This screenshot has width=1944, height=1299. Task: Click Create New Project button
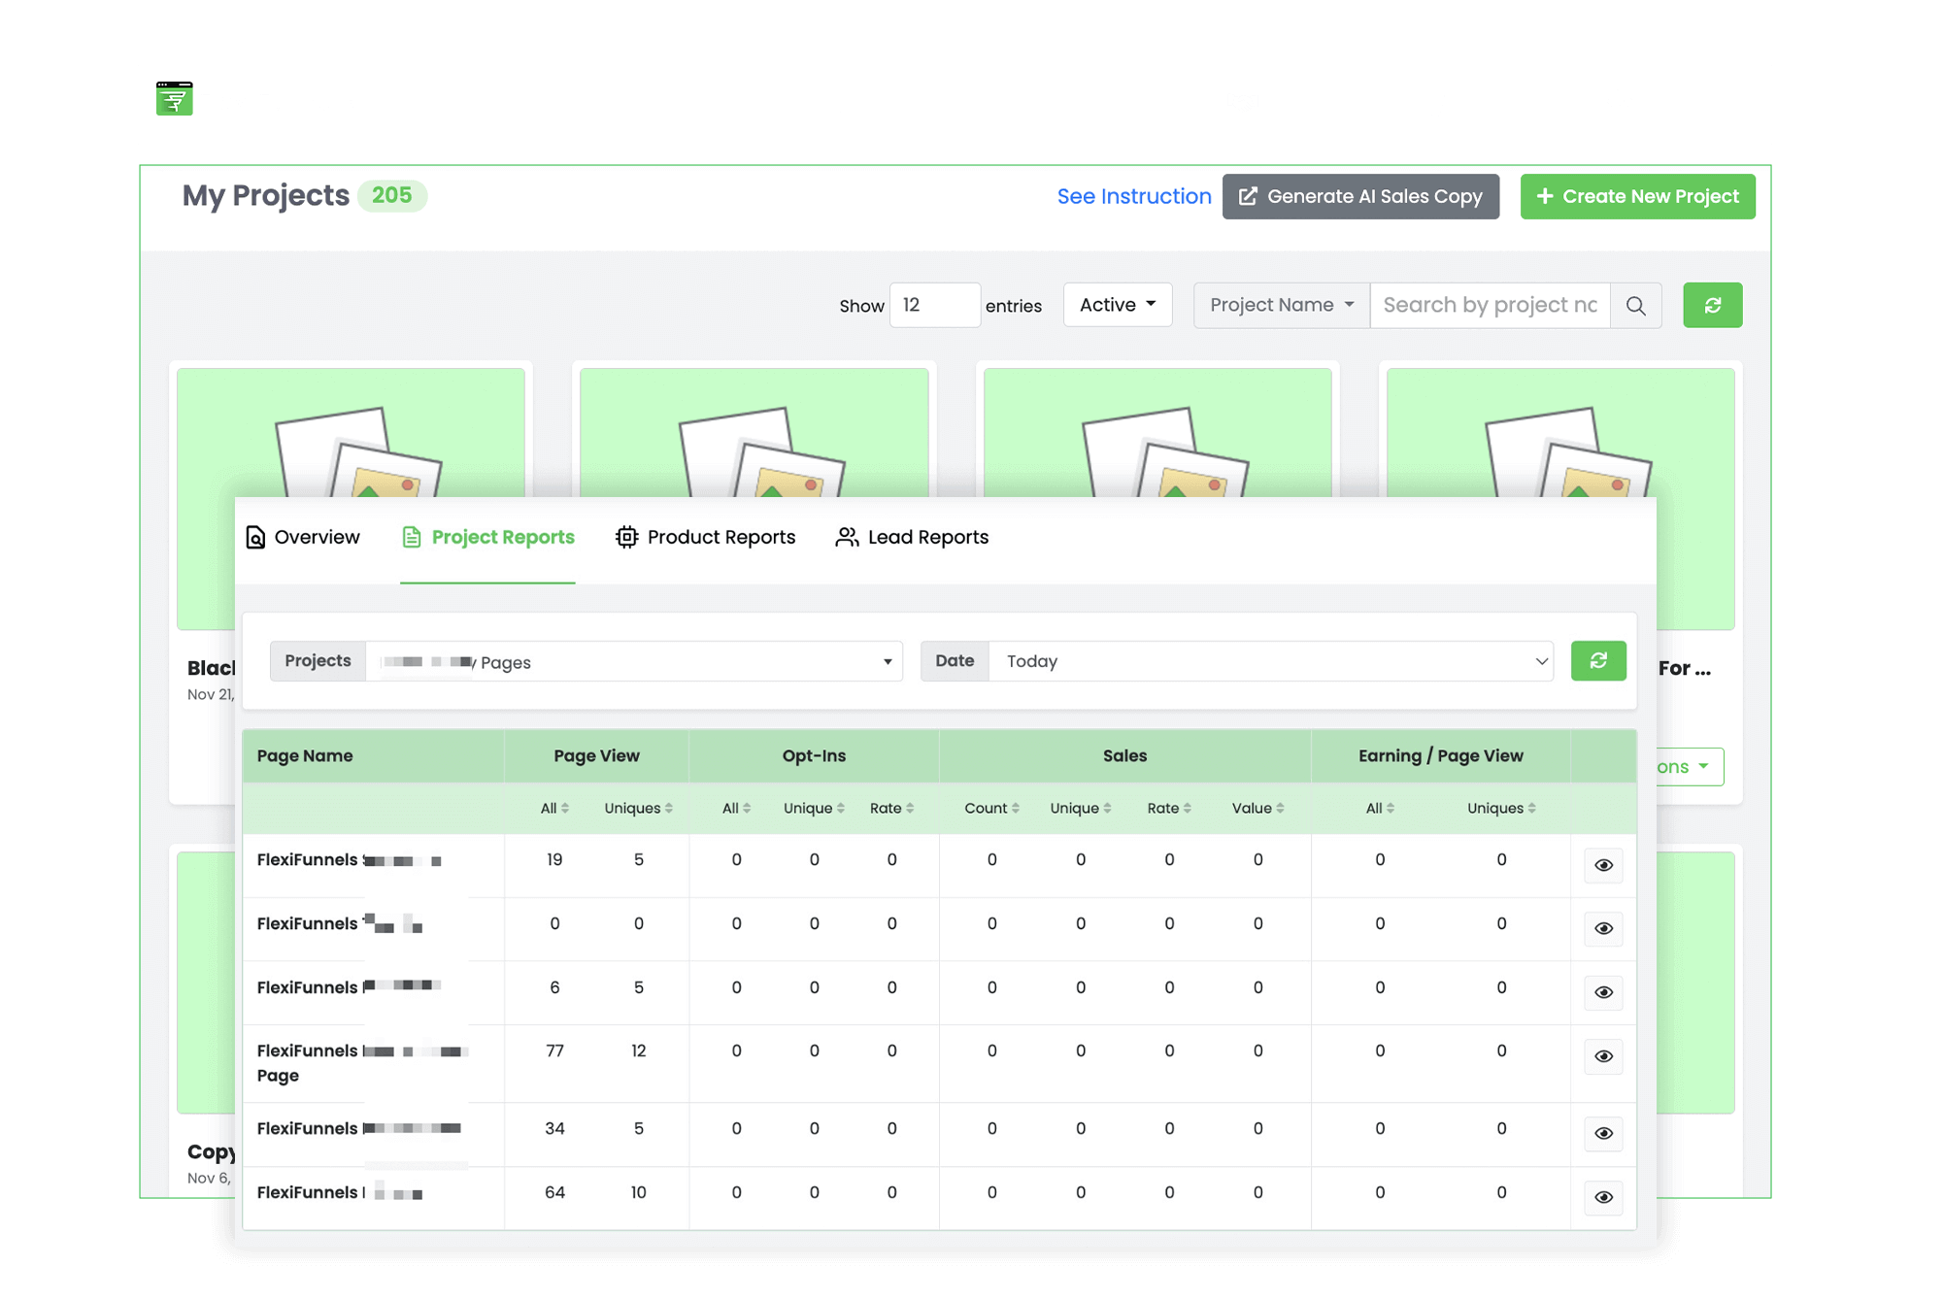(x=1637, y=196)
